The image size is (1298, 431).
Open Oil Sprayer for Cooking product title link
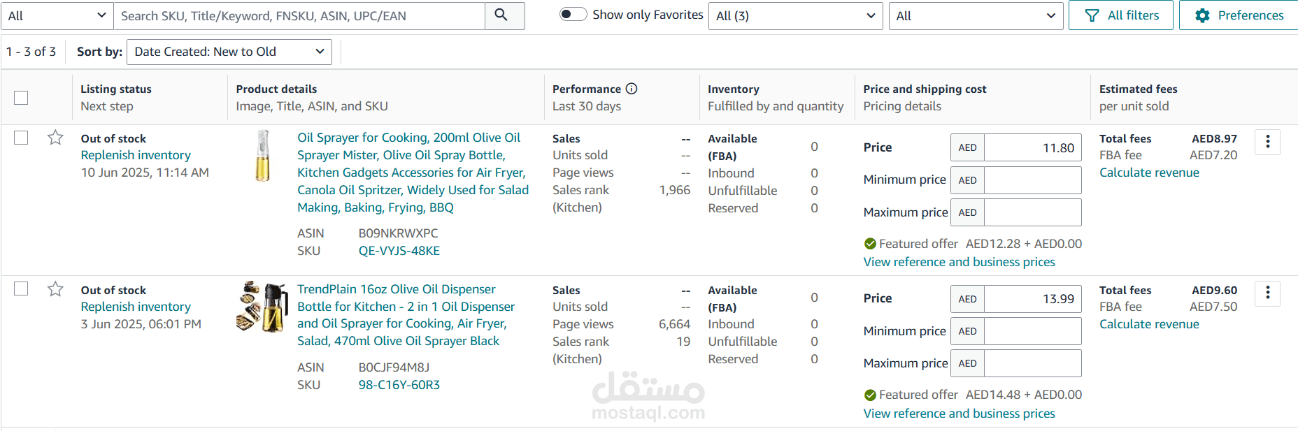pos(413,173)
